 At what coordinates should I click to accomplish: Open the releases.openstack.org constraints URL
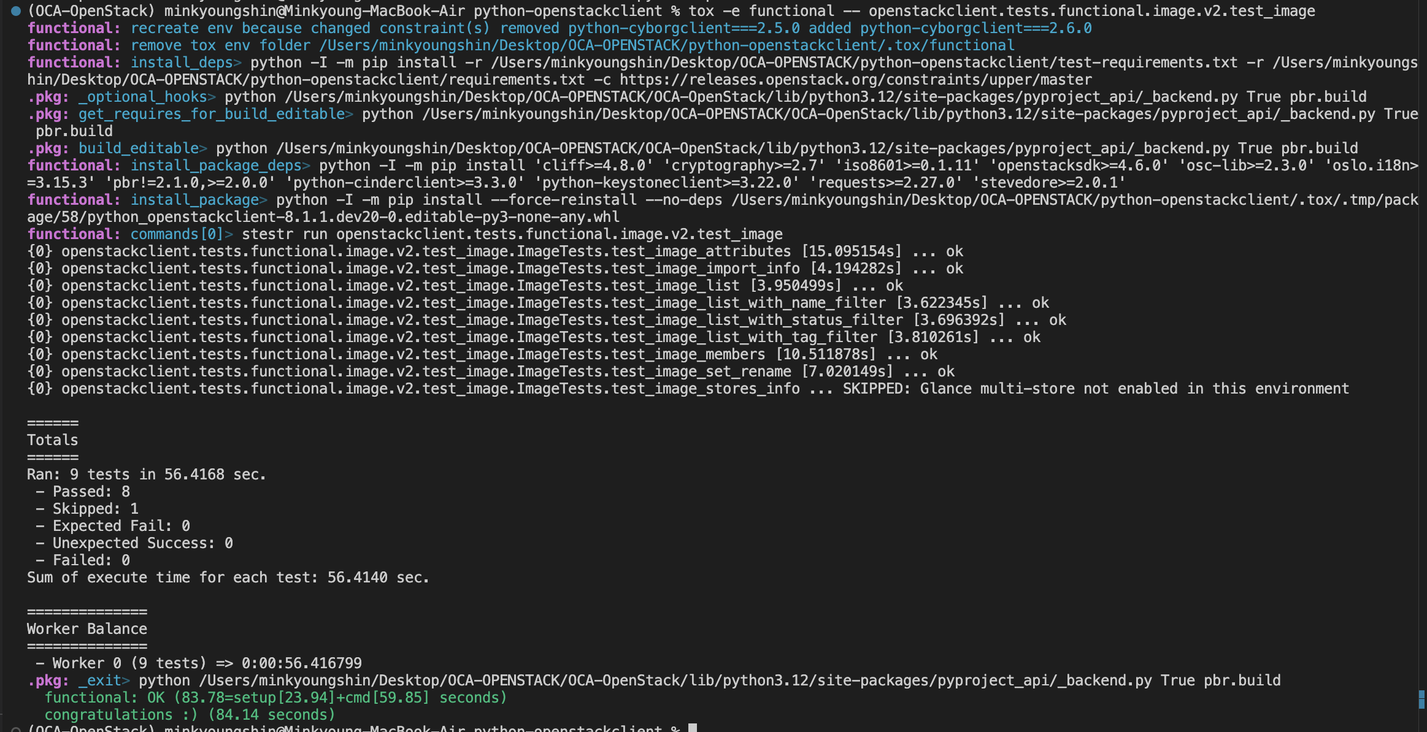pyautogui.click(x=855, y=80)
